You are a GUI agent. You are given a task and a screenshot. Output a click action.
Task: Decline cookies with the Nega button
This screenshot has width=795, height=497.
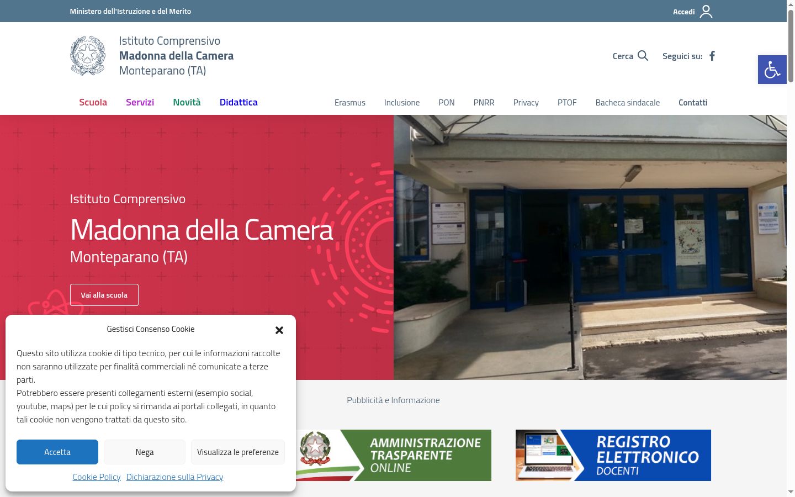coord(145,452)
